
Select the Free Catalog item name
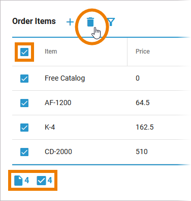coord(65,78)
